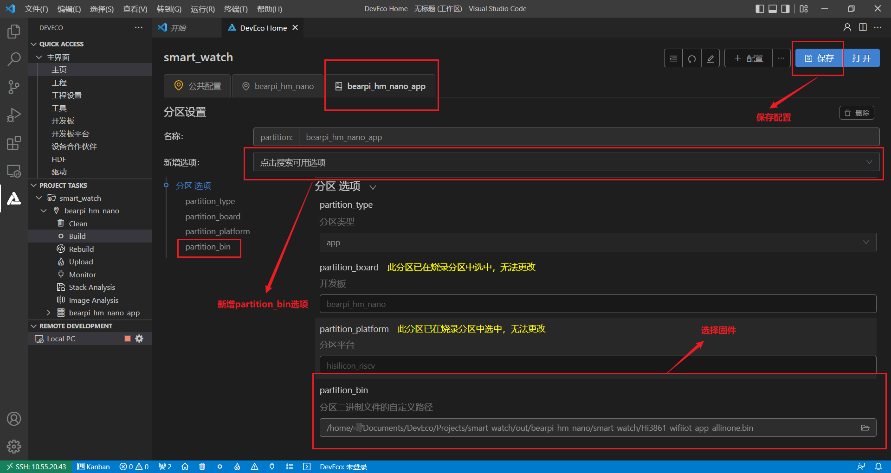
Task: Open Source Control view in activity bar
Action: 14,87
